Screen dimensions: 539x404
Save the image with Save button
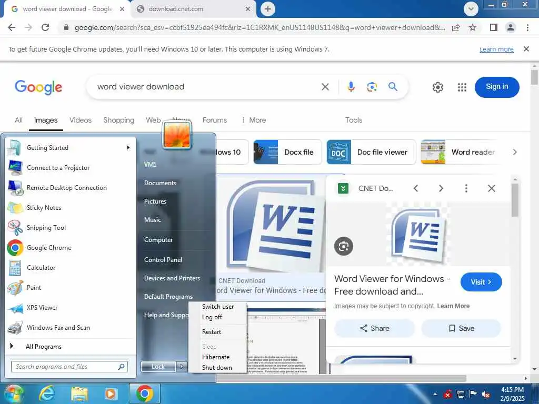pyautogui.click(x=461, y=328)
